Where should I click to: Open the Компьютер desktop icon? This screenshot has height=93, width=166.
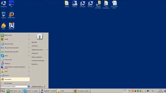(x=3, y=4)
